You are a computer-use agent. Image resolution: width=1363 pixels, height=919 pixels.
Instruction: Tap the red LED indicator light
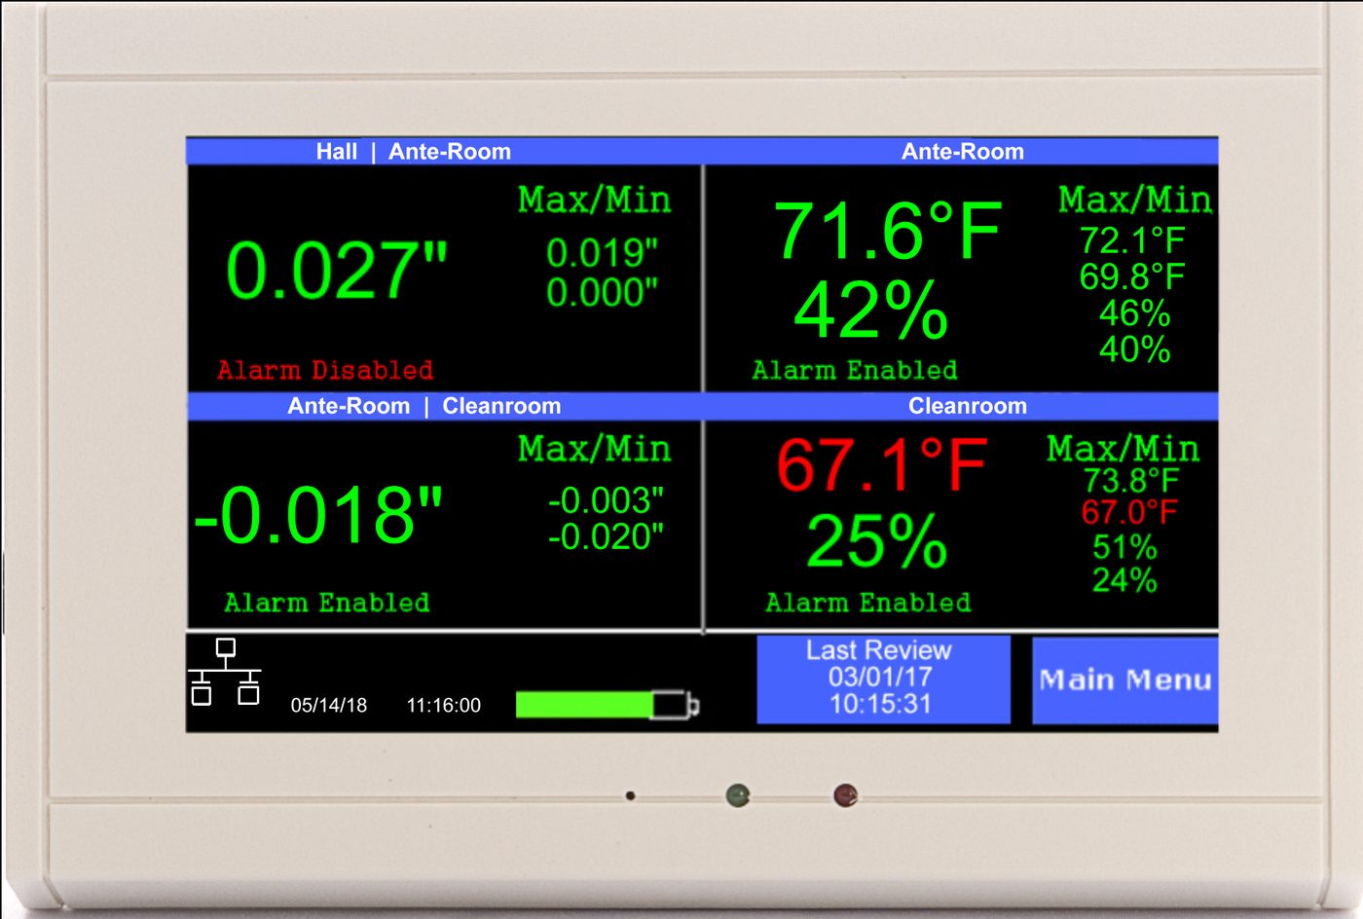tap(846, 795)
